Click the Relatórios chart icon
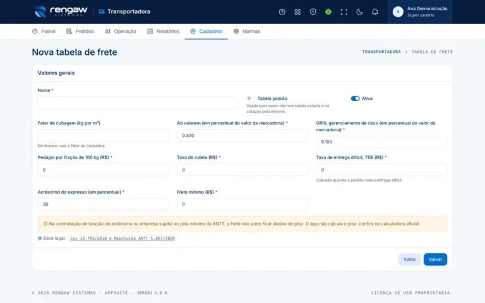This screenshot has width=485, height=303. click(x=150, y=31)
